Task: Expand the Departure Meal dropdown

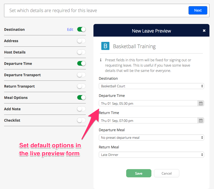Action: point(151,138)
